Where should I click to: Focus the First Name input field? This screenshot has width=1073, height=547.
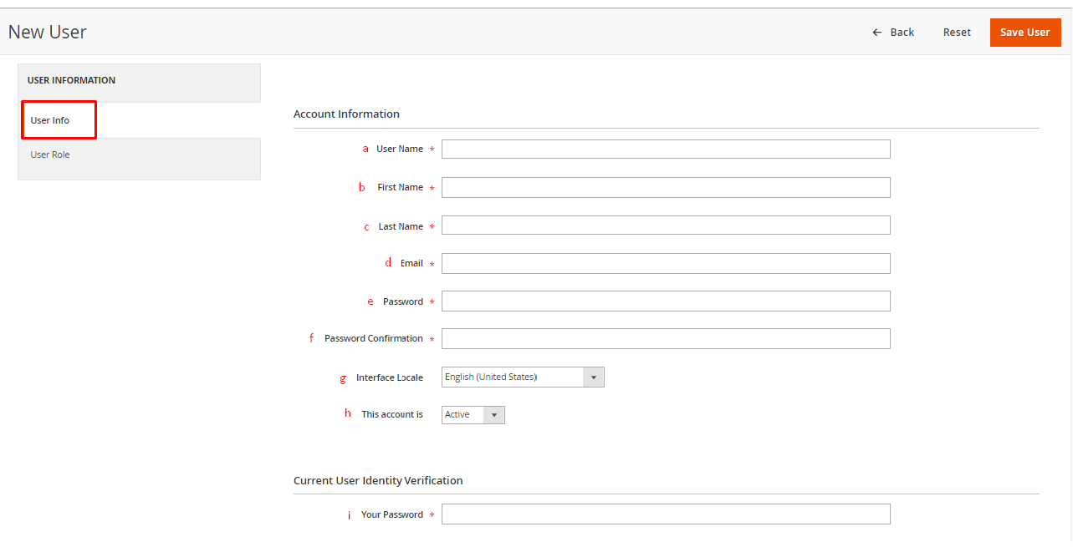[666, 187]
